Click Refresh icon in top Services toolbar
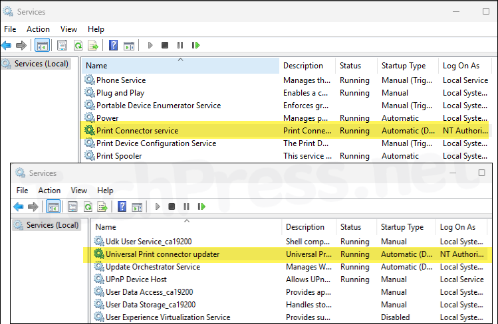The image size is (498, 324). [x=78, y=45]
